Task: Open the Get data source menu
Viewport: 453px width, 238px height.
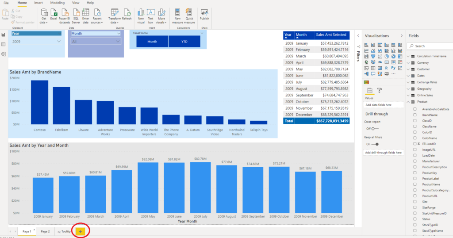Action: [44, 16]
